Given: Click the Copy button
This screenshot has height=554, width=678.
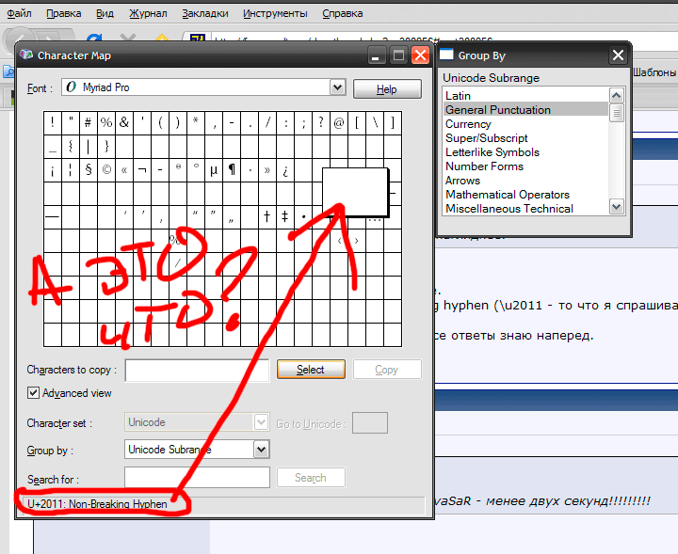Looking at the screenshot, I should point(387,370).
